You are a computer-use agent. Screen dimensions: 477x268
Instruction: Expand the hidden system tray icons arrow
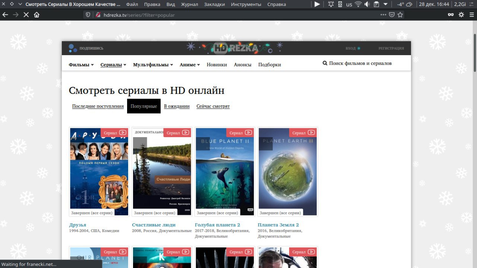(385, 4)
